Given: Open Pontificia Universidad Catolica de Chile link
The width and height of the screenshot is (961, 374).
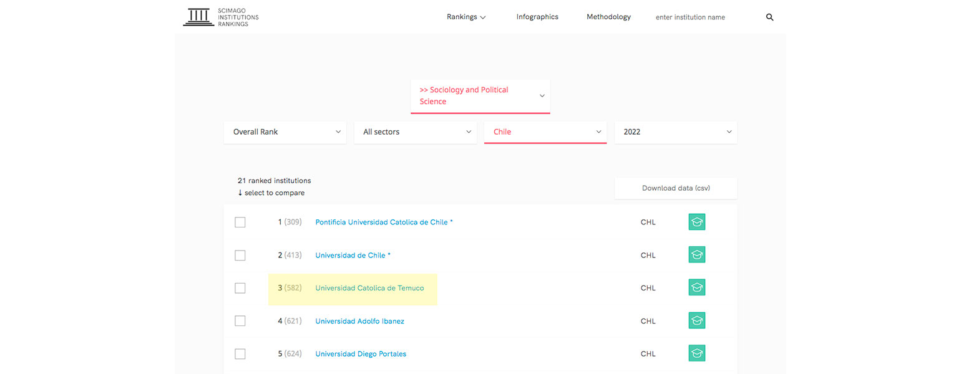Looking at the screenshot, I should click(x=384, y=223).
